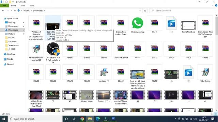Open This PC in navigation pane
The height and width of the screenshot is (122, 218).
(x=10, y=59)
